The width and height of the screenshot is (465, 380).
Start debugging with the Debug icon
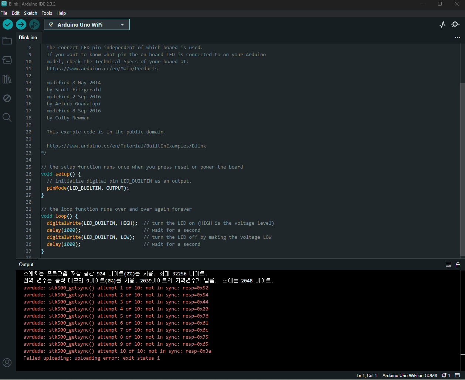(x=34, y=24)
